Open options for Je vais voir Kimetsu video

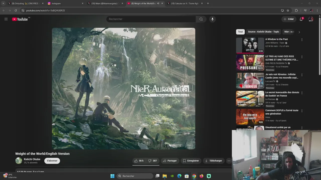point(302,75)
